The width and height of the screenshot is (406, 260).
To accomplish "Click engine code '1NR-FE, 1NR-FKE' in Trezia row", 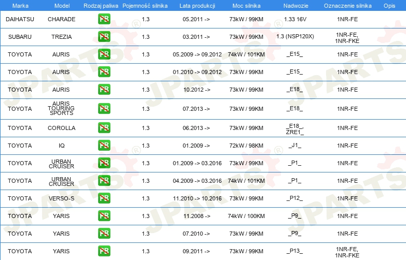I will [x=347, y=38].
